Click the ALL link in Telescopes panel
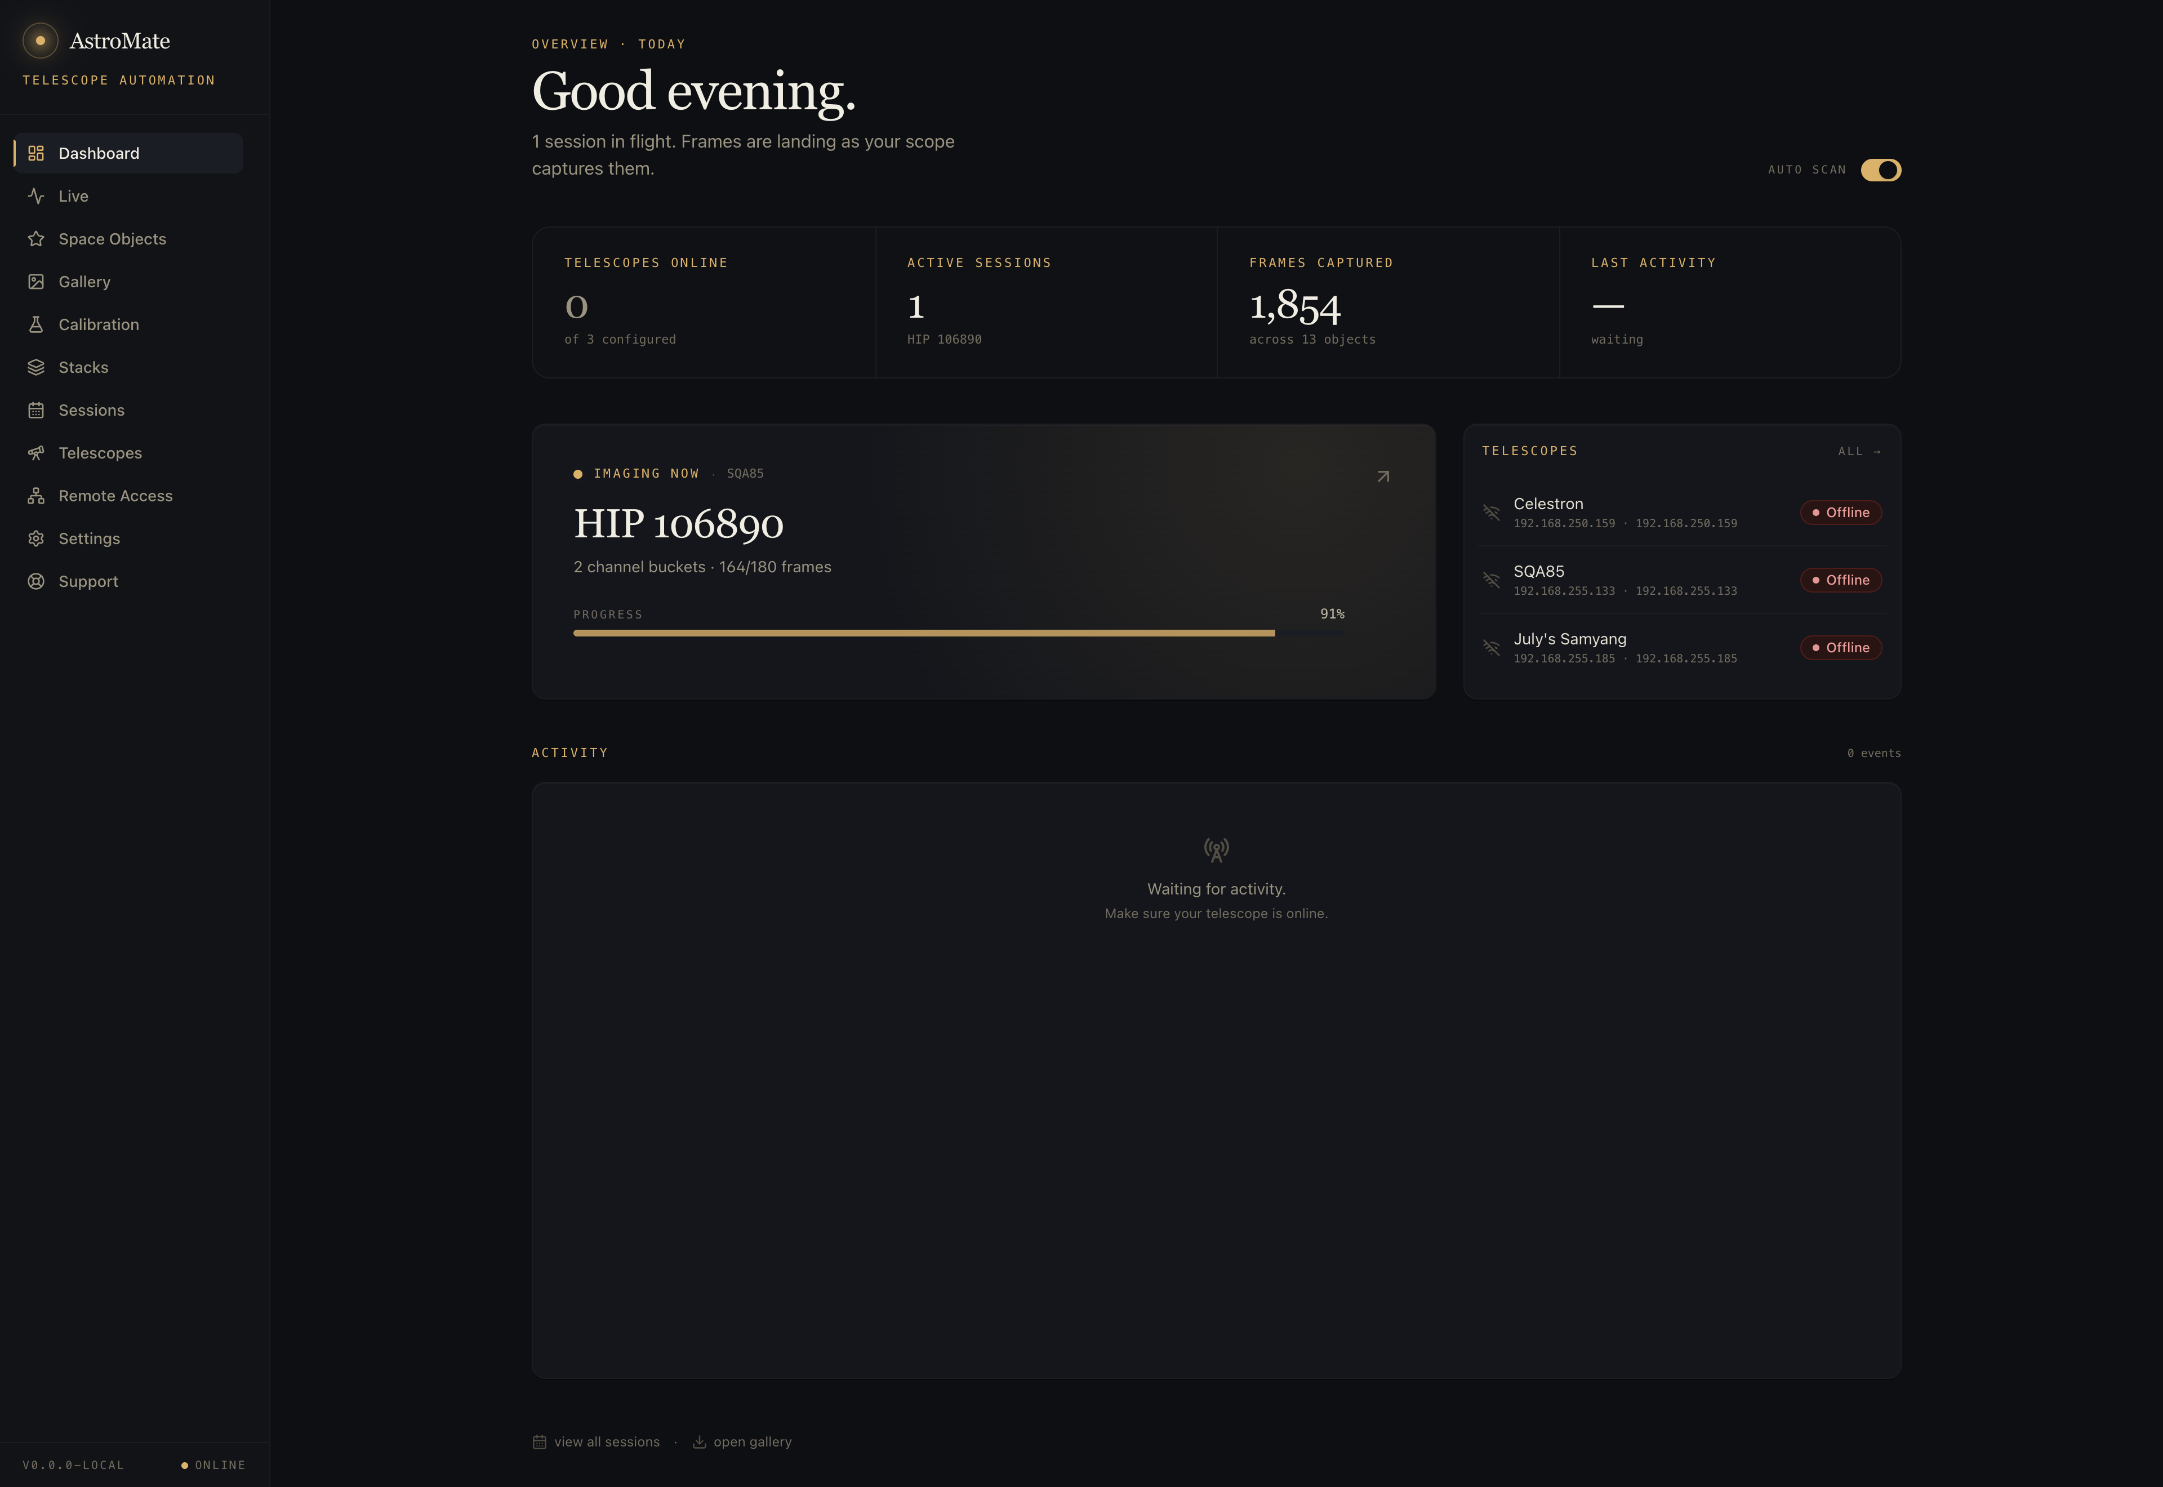 (1859, 452)
